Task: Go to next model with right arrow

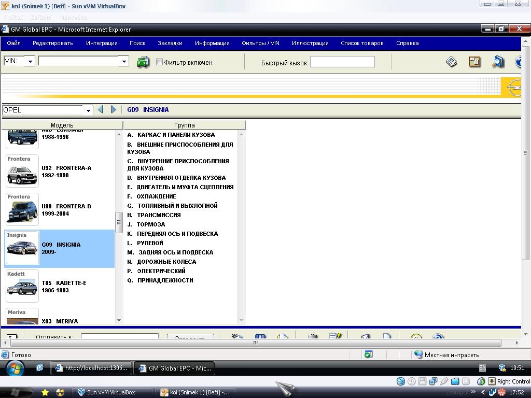Action: click(114, 109)
